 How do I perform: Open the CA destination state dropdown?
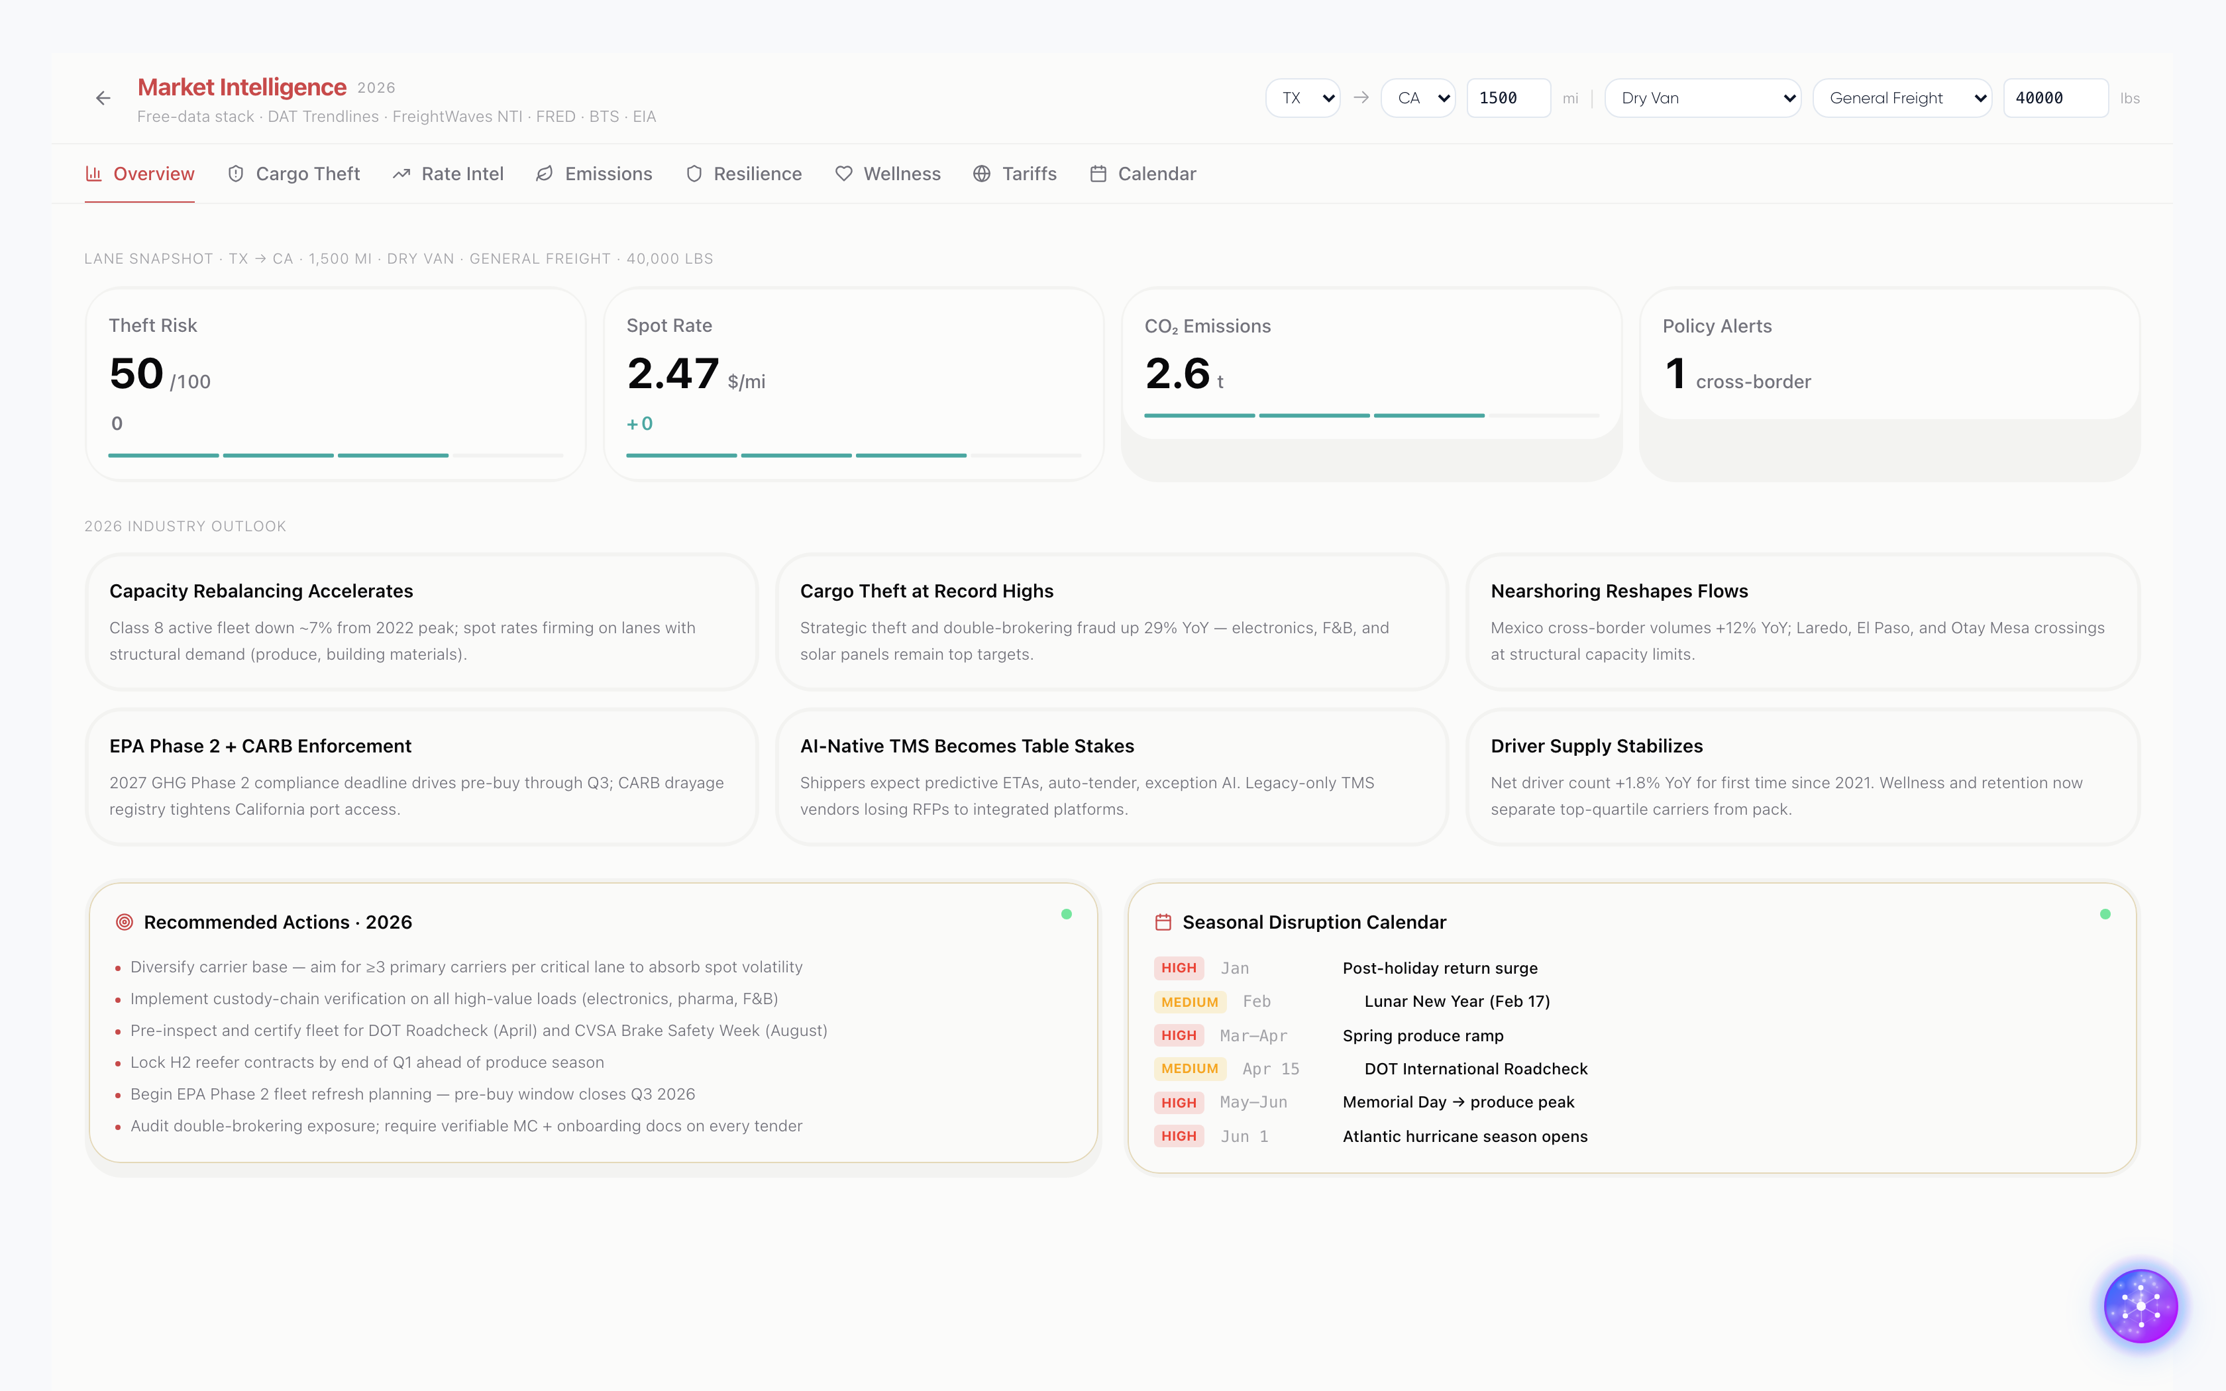coord(1418,99)
